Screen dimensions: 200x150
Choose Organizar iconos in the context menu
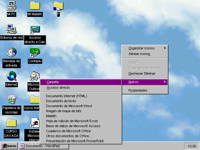click(145, 48)
